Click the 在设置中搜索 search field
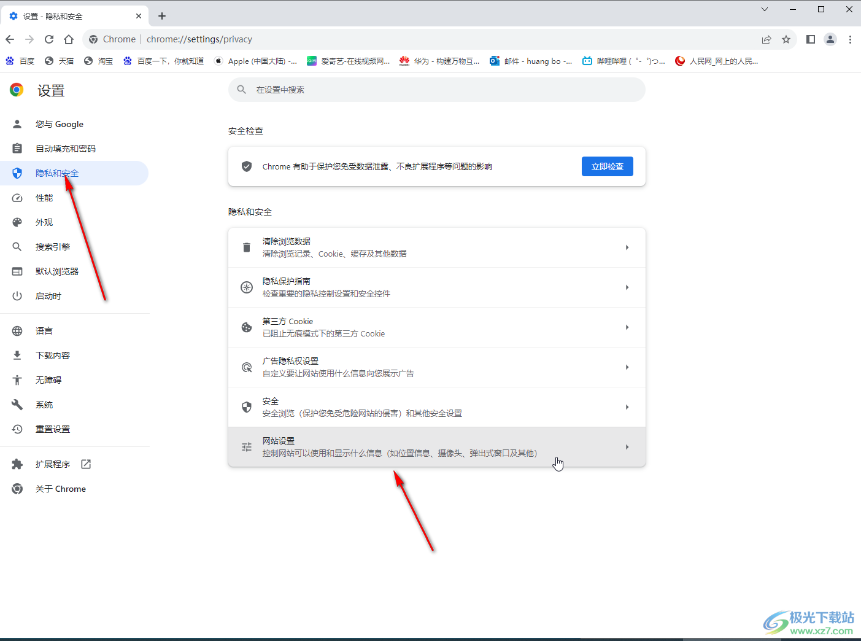861x641 pixels. coord(437,90)
